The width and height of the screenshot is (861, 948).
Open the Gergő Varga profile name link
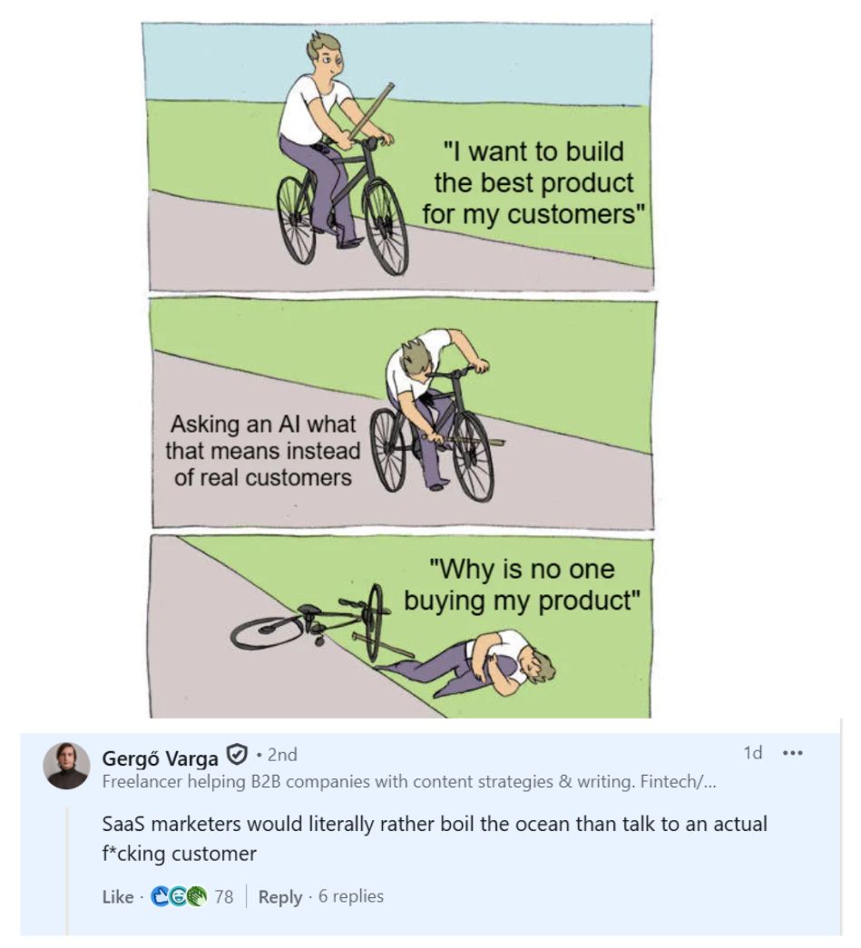point(161,757)
